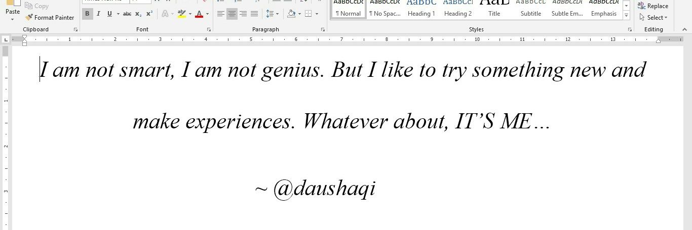Open Clipboard pane dialog launcher
Viewport: 692px width, 230px height.
click(x=75, y=30)
